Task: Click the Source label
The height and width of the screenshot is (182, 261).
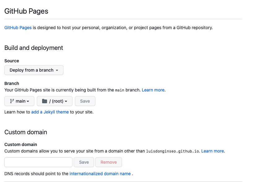Action: 12,61
